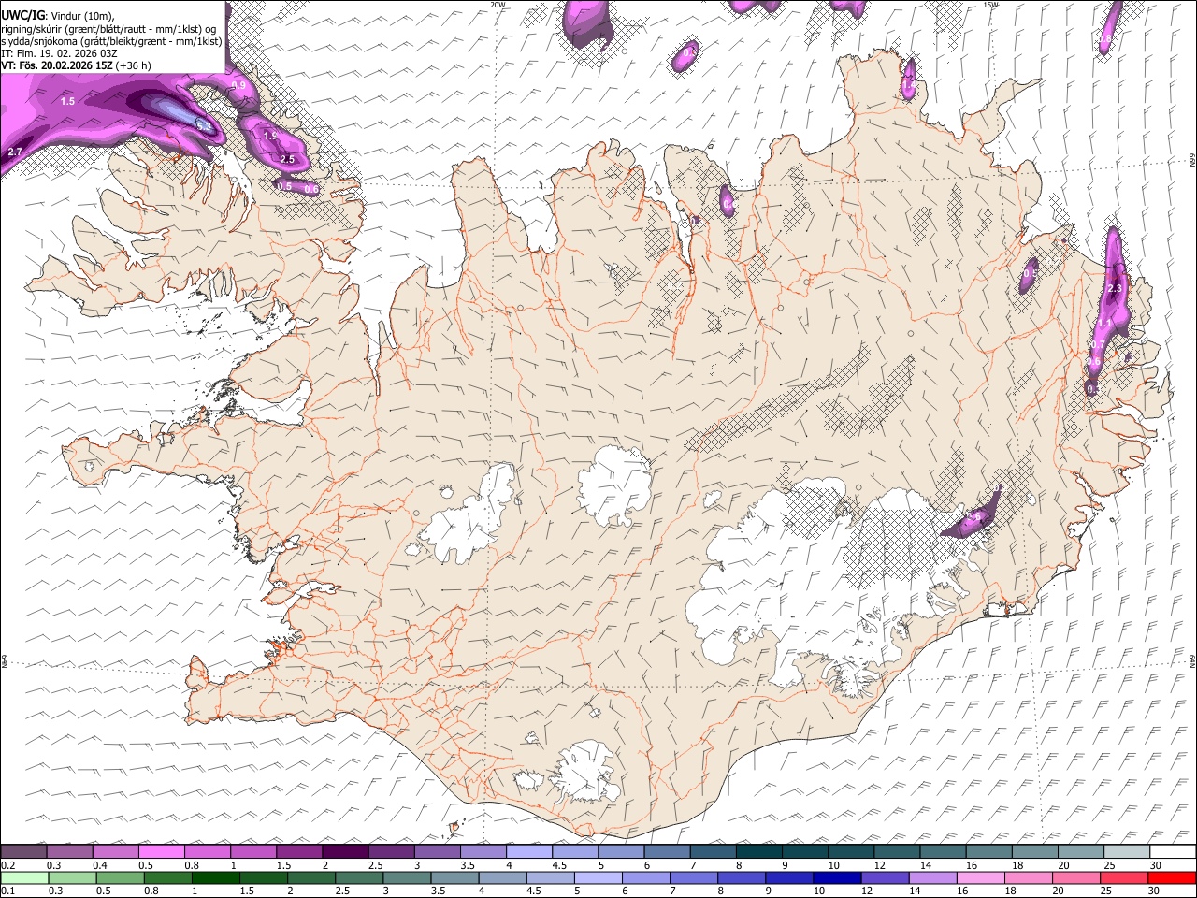Screen dimensions: 1197x898
Task: Click the Mýrdalsjökull glacier near the south coast
Action: point(585,772)
